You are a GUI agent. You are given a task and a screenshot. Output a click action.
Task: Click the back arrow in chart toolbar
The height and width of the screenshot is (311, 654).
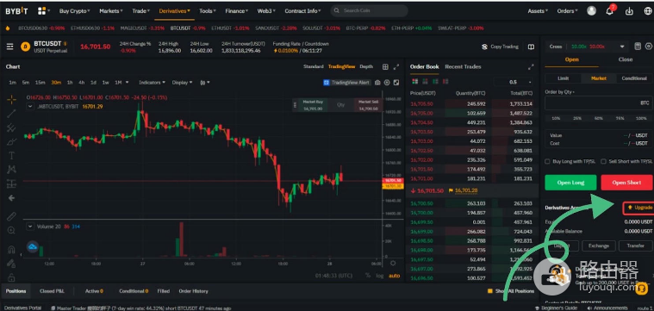pos(11,198)
